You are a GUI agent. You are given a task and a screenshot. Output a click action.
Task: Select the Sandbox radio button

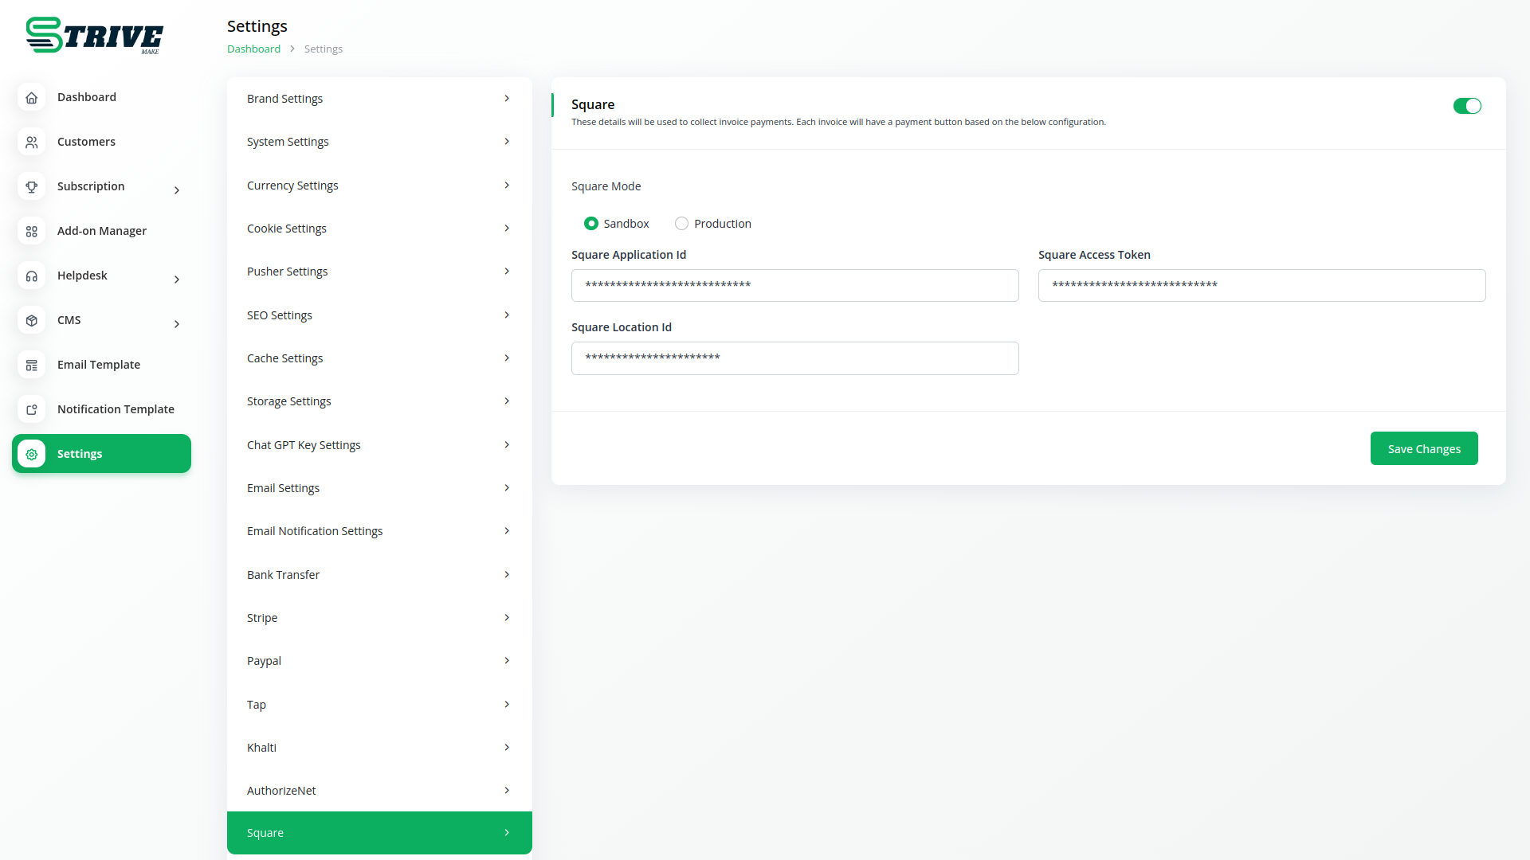[x=591, y=224]
